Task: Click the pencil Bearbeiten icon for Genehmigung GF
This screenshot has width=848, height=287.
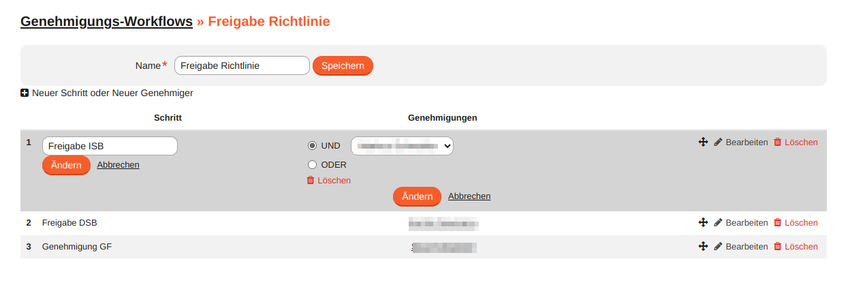Action: click(718, 247)
